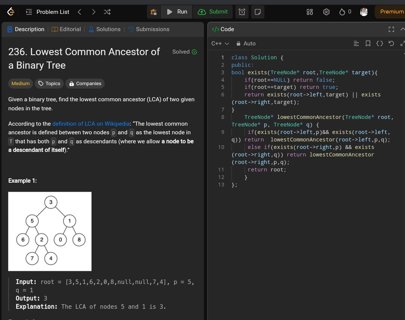
Task: Select the Code panel tab
Action: (223, 29)
